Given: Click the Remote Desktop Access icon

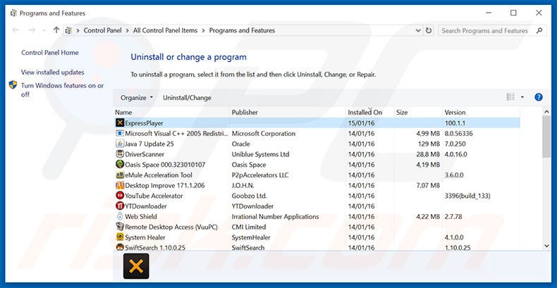Looking at the screenshot, I should coord(120,227).
